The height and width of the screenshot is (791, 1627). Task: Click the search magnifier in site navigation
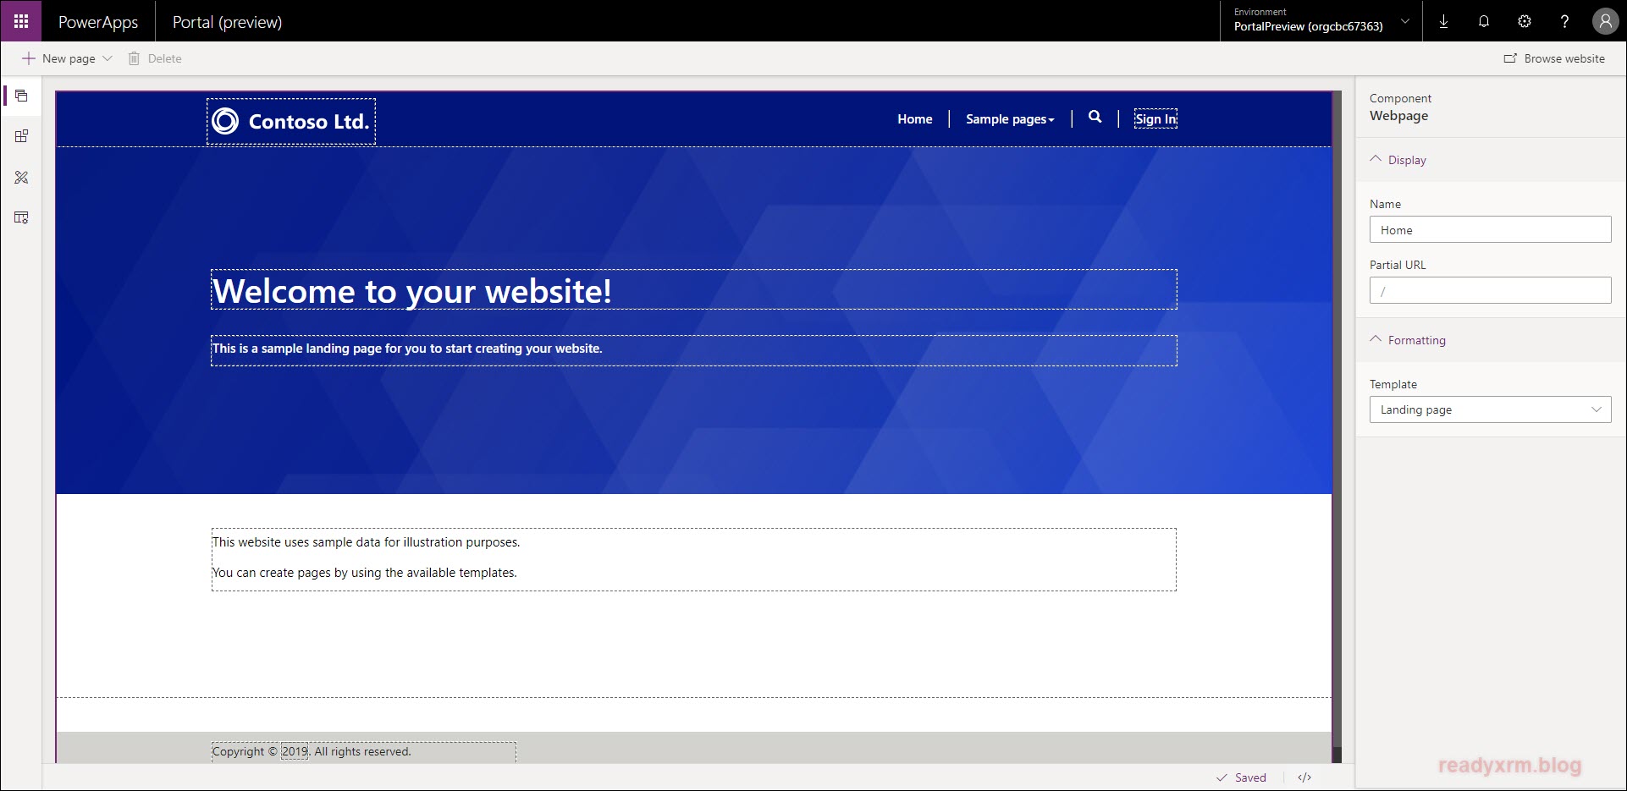[1095, 118]
